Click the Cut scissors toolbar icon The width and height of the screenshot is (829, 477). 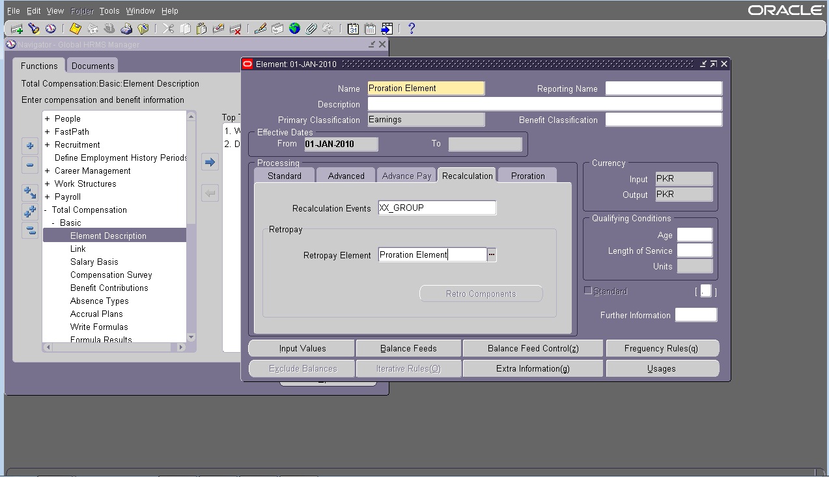coord(169,29)
